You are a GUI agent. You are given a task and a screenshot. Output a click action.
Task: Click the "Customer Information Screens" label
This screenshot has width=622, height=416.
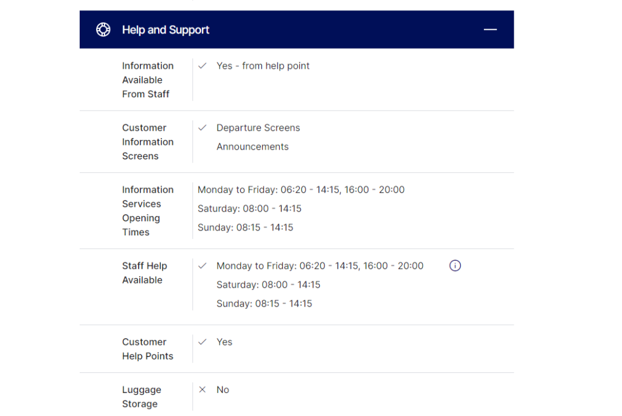pyautogui.click(x=147, y=142)
